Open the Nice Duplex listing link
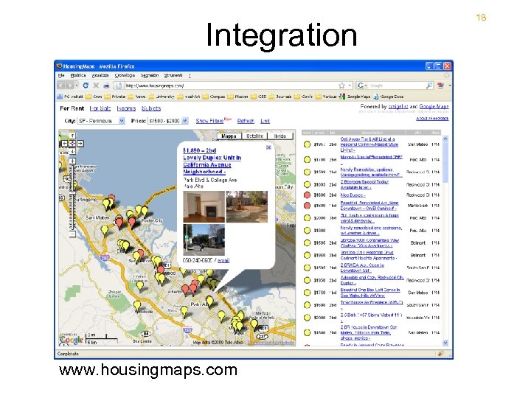531x398 pixels. point(353,195)
